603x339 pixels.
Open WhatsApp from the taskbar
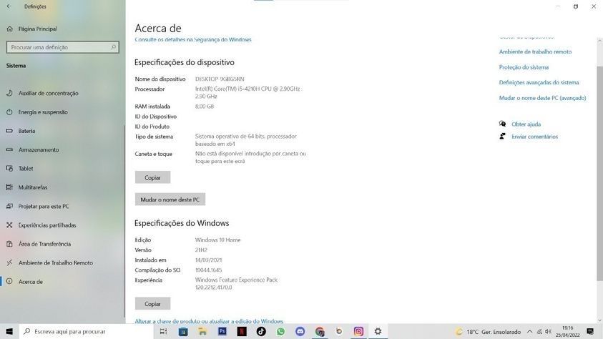(x=280, y=331)
